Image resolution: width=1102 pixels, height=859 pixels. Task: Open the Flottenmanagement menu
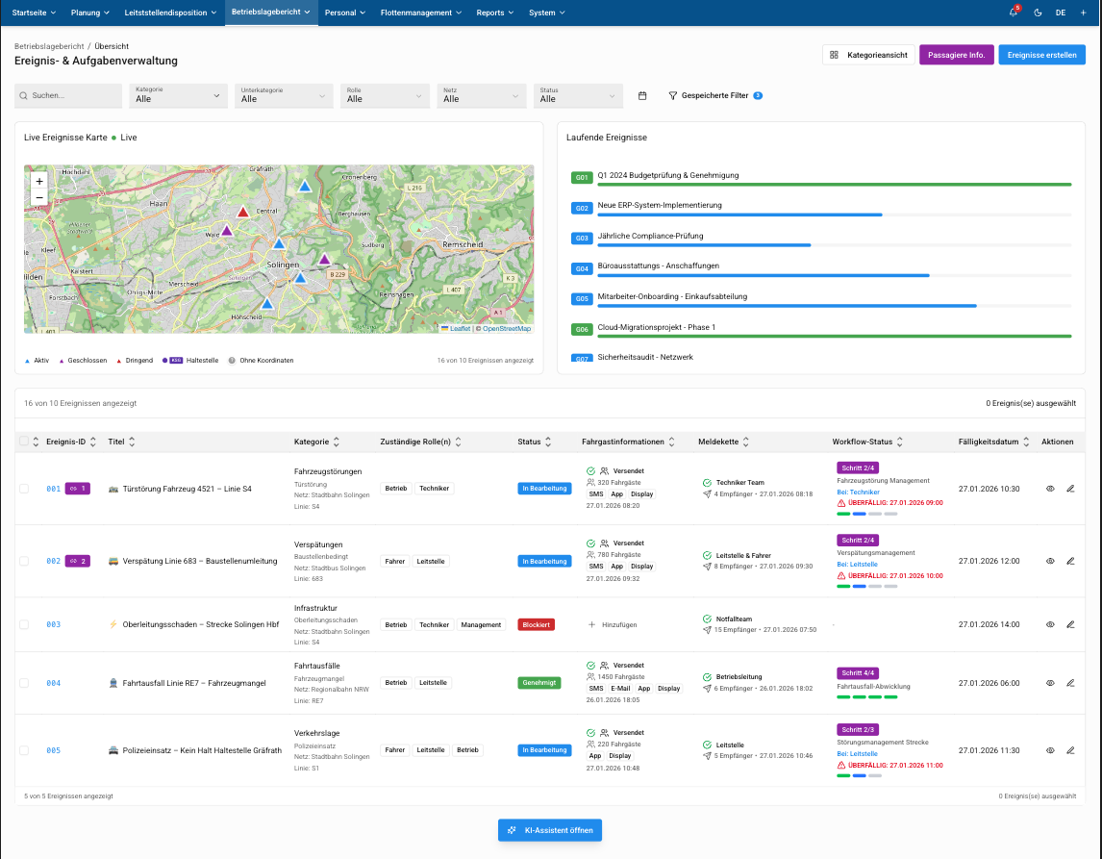(x=421, y=13)
